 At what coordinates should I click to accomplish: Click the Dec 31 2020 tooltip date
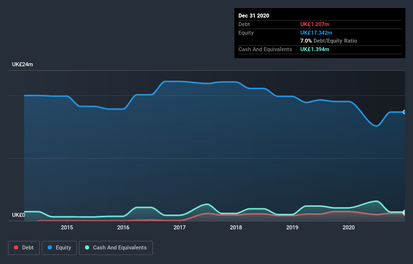254,16
